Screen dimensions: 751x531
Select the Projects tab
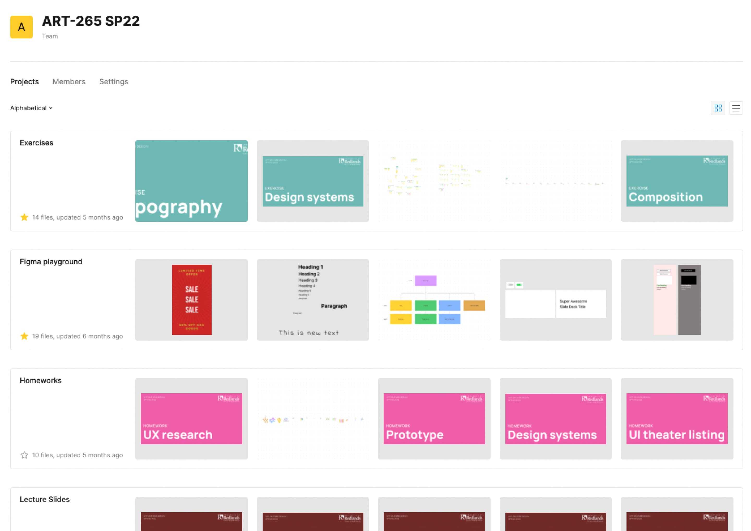point(24,81)
